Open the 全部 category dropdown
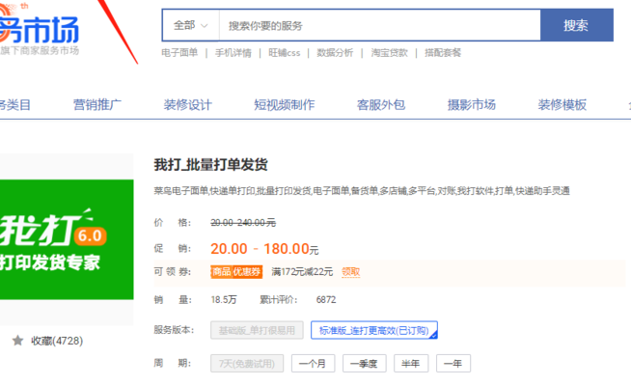The width and height of the screenshot is (631, 386). pyautogui.click(x=191, y=25)
